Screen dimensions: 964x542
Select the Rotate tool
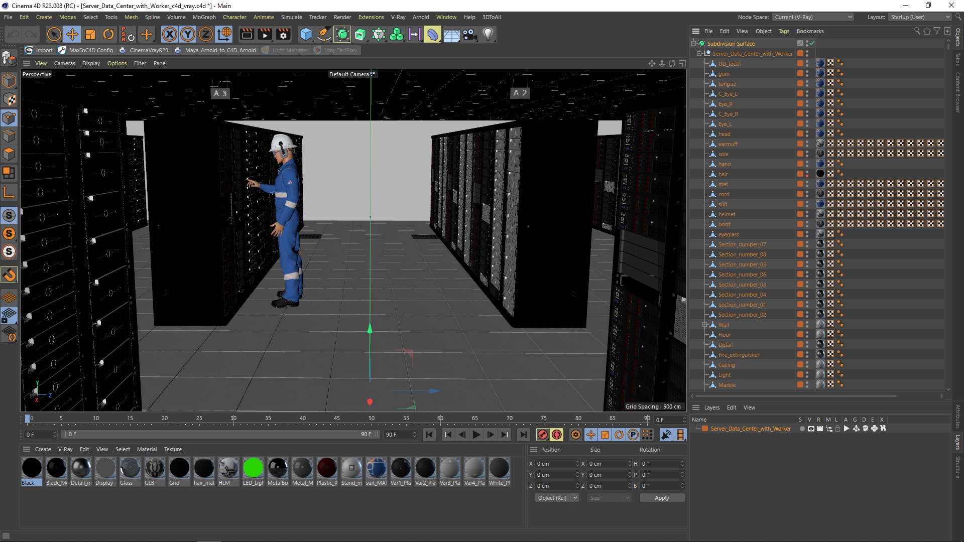[108, 34]
